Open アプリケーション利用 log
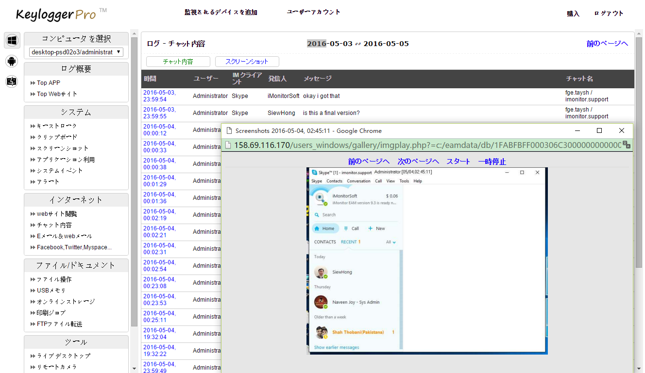Viewport: 645px width, 373px height. 66,160
